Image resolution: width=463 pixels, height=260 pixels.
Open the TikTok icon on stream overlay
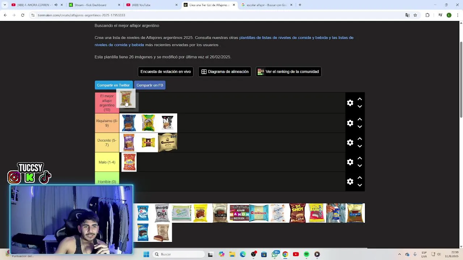(45, 177)
